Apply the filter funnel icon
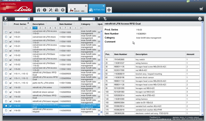206x121 pixels. pos(99,19)
